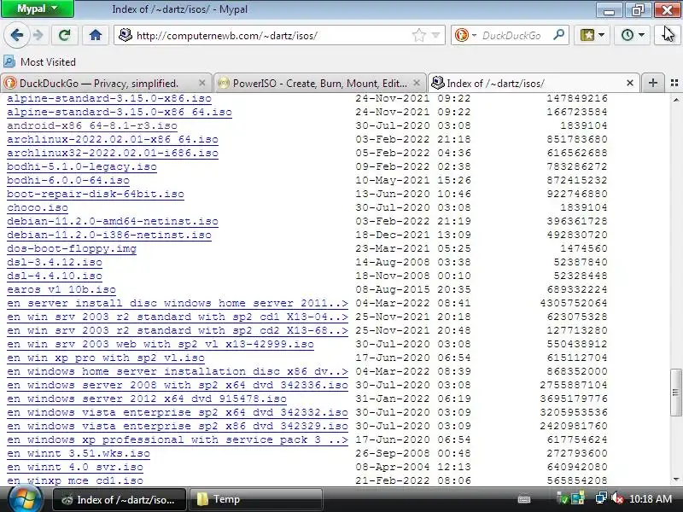
Task: Open the history clock dropdown button
Action: pyautogui.click(x=633, y=35)
